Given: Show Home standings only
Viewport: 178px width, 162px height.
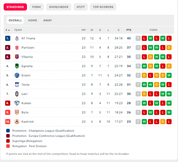Looking at the screenshot, I should click(x=33, y=20).
